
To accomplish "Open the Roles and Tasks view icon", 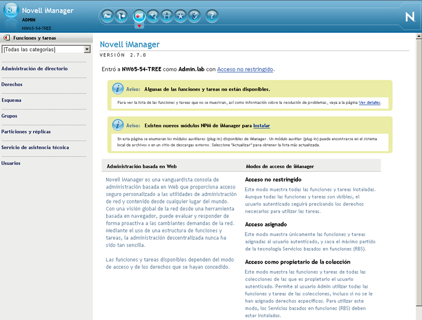I will pyautogui.click(x=139, y=16).
